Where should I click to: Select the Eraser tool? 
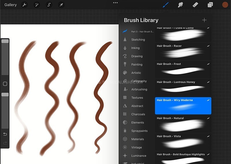pos(195,5)
